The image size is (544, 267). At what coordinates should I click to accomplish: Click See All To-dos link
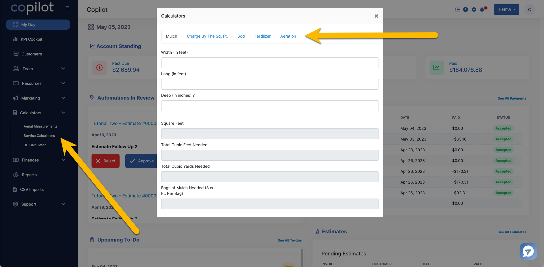click(x=290, y=240)
